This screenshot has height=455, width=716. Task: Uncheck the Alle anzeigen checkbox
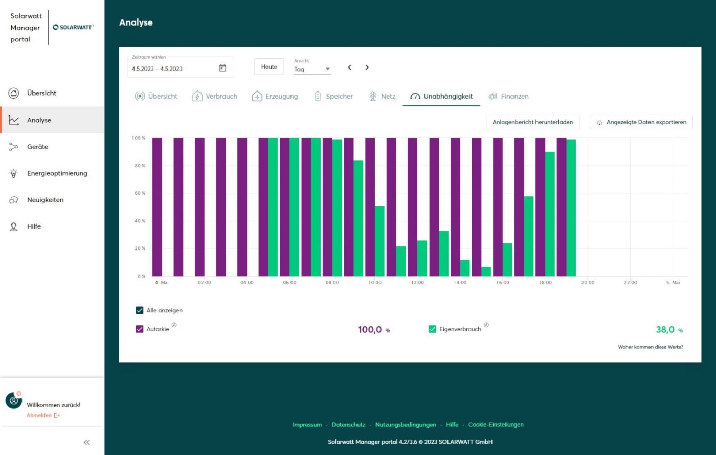(x=140, y=310)
